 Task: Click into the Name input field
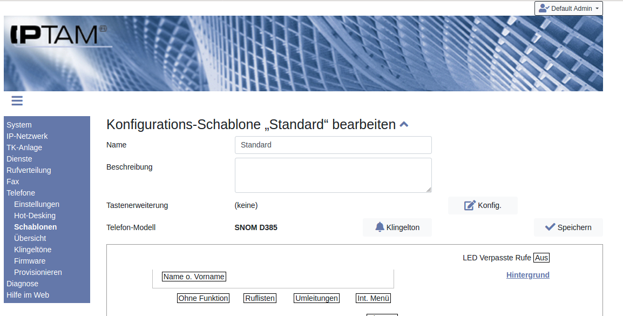333,145
